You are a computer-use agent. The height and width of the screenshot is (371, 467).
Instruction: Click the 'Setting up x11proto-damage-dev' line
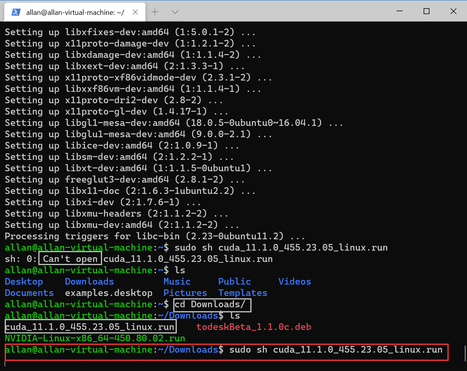[x=130, y=43]
